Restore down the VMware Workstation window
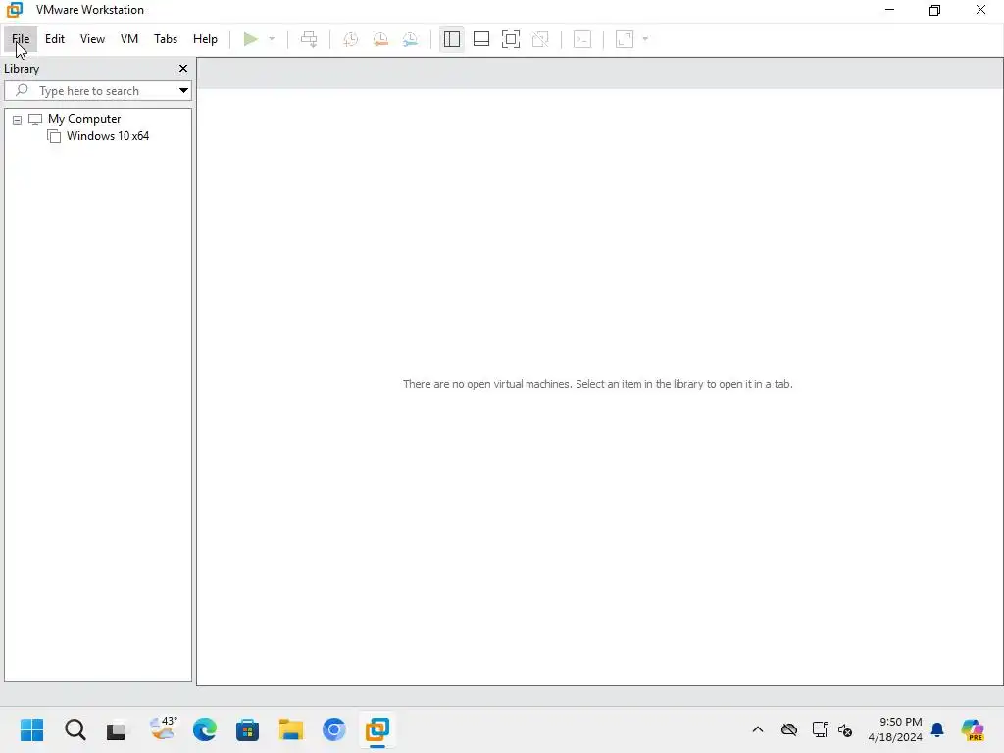The image size is (1004, 753). pyautogui.click(x=934, y=10)
